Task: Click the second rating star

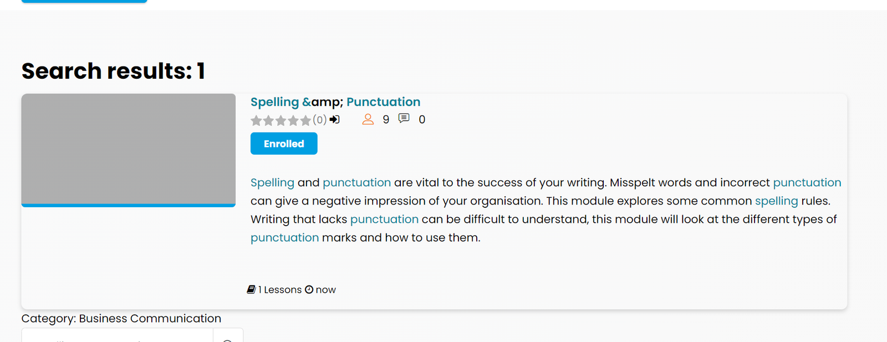Action: (268, 120)
